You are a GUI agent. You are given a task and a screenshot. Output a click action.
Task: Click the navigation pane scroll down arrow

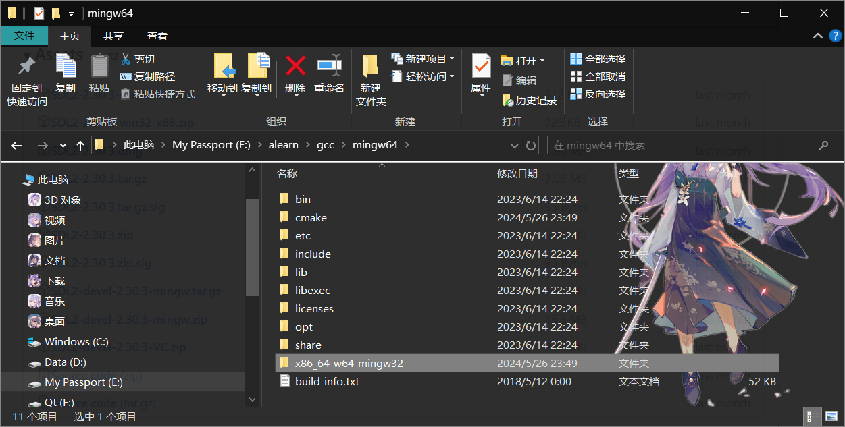click(252, 399)
